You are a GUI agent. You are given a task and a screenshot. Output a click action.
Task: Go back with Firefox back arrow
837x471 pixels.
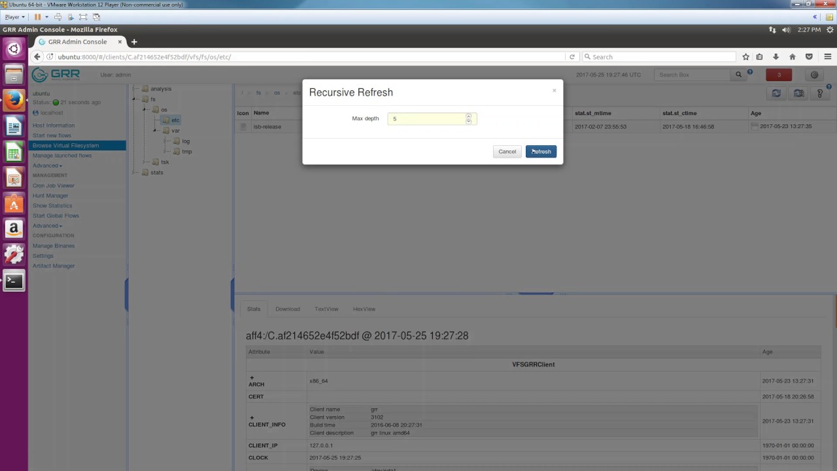(37, 57)
